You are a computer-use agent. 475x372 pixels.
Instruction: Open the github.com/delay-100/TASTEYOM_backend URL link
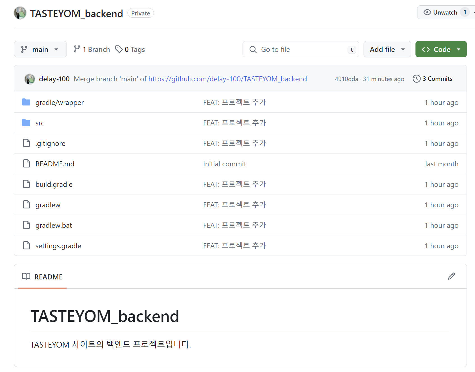(x=228, y=79)
